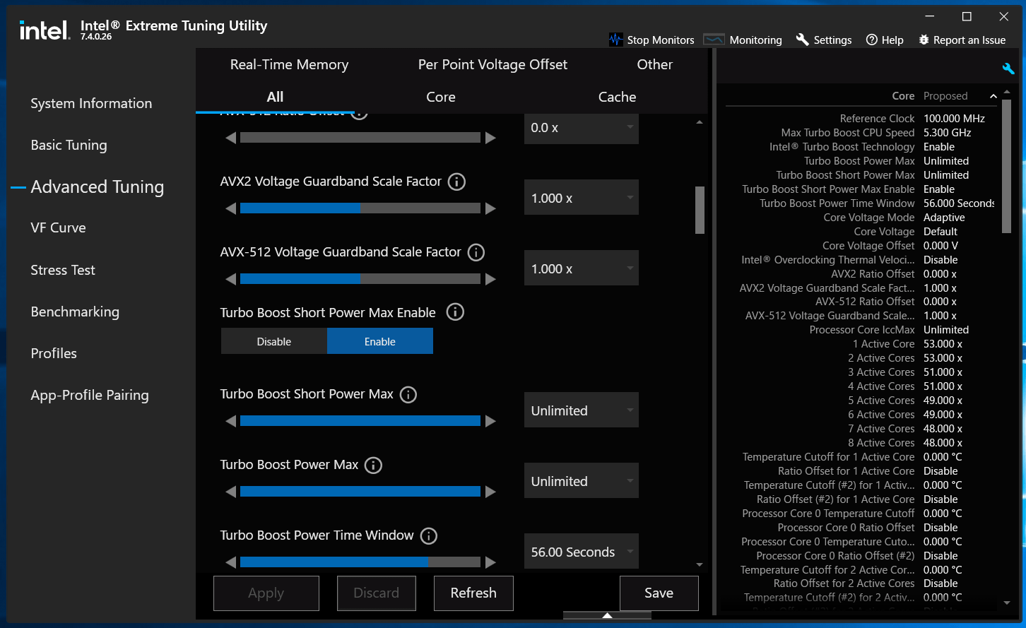Switch to Per Point Voltage Offset tab

coord(493,64)
